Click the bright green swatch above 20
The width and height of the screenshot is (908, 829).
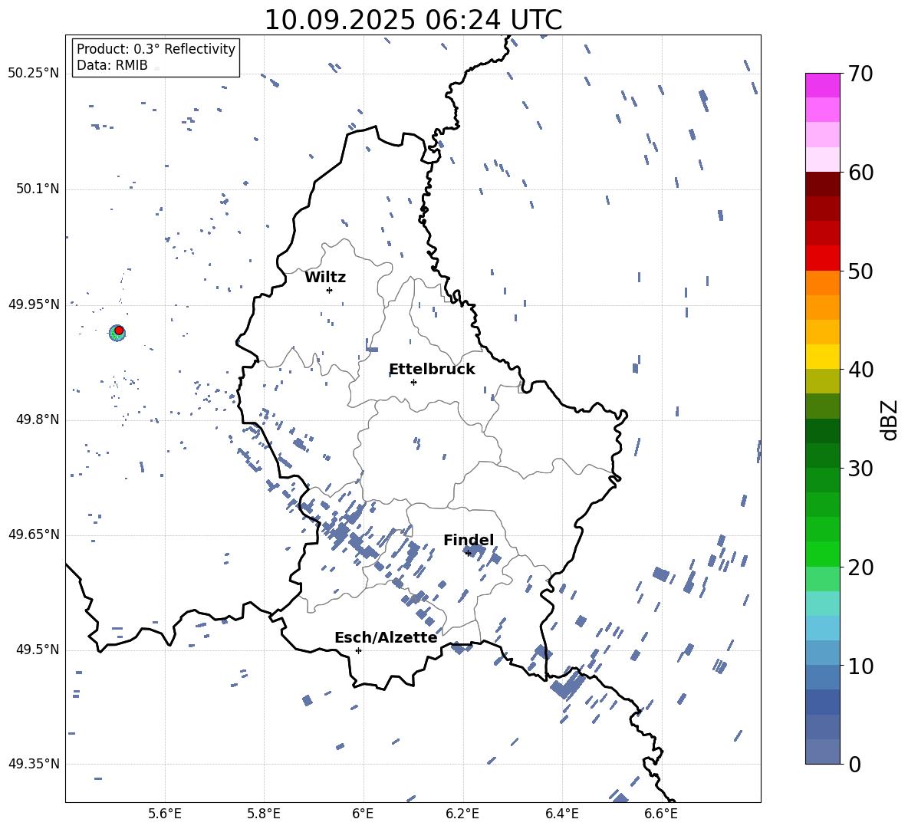click(822, 554)
